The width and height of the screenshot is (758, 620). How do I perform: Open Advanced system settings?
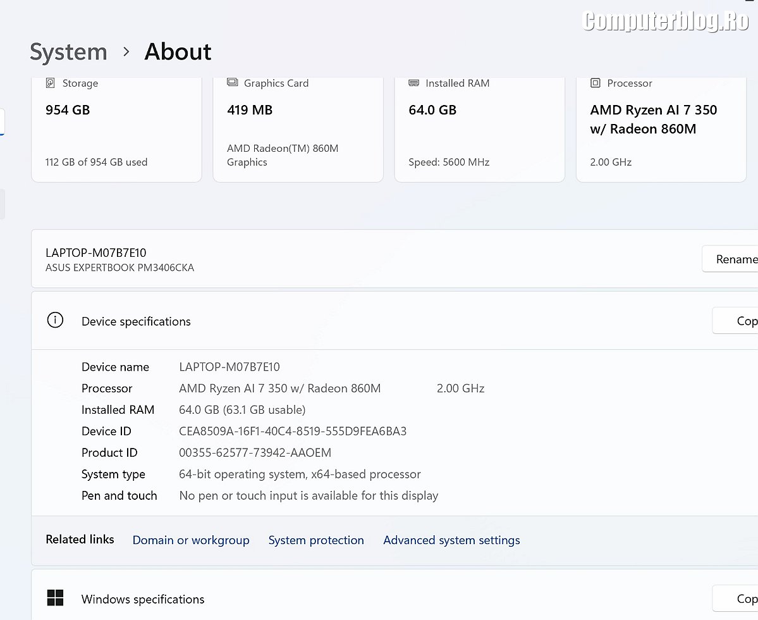pyautogui.click(x=451, y=540)
